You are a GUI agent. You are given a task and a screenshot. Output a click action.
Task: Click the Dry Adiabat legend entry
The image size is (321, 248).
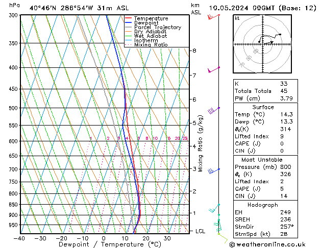[150, 32]
